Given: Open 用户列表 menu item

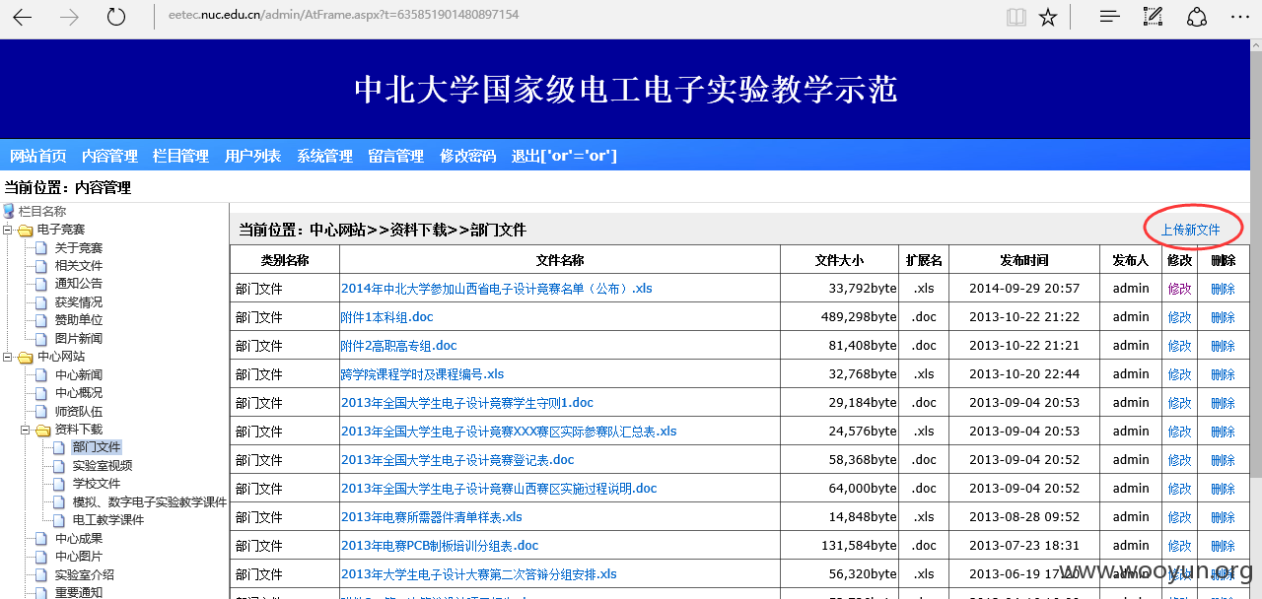Looking at the screenshot, I should 252,156.
